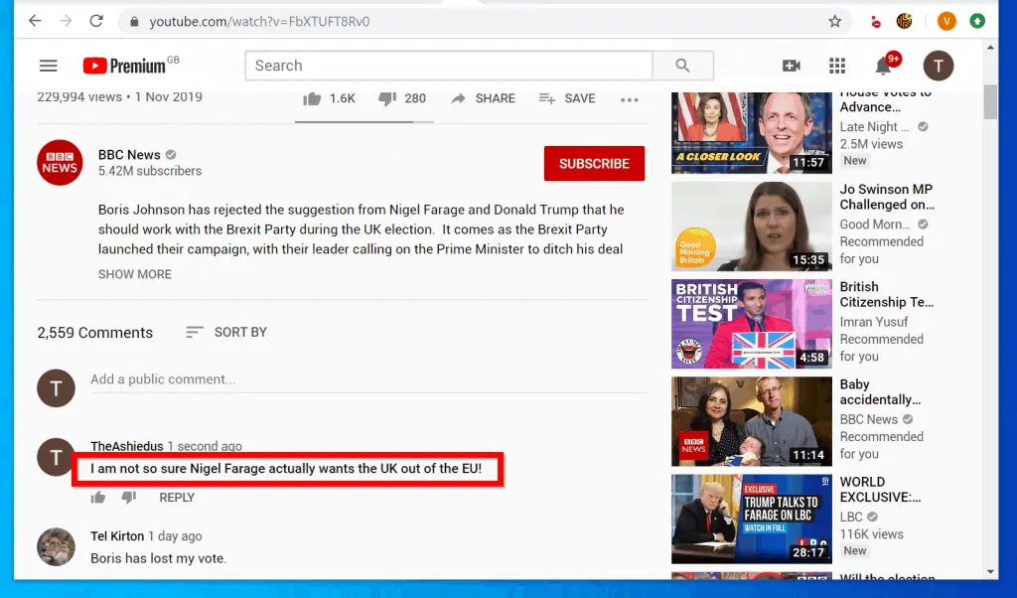The width and height of the screenshot is (1017, 598).
Task: Open the Trump Talks to Farage video thumbnail
Action: click(751, 518)
